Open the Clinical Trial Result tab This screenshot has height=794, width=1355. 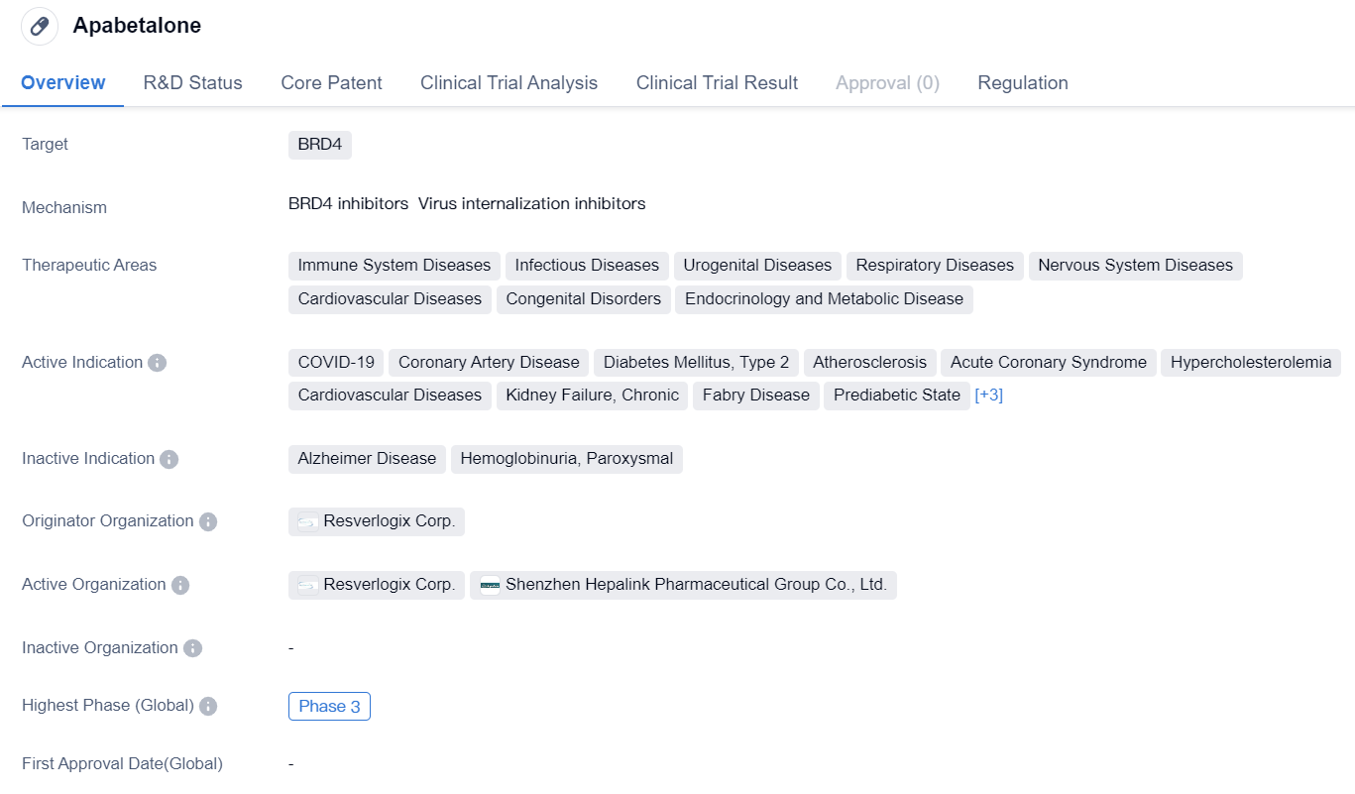(x=717, y=83)
